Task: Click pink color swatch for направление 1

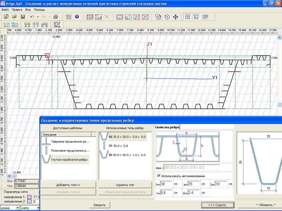Action: [x=29, y=197]
